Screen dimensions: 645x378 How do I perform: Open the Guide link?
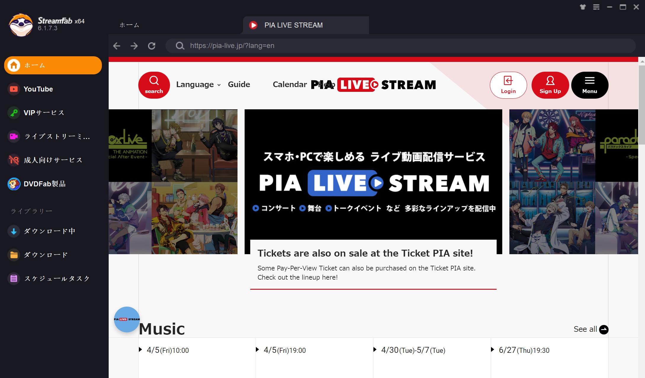point(239,84)
